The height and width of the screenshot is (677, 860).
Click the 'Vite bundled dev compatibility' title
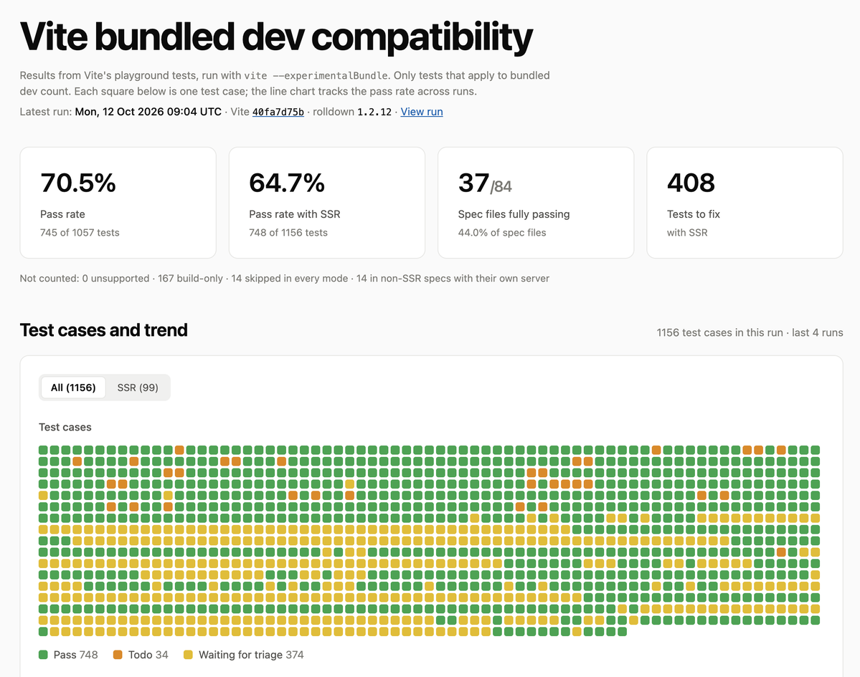[x=276, y=37]
